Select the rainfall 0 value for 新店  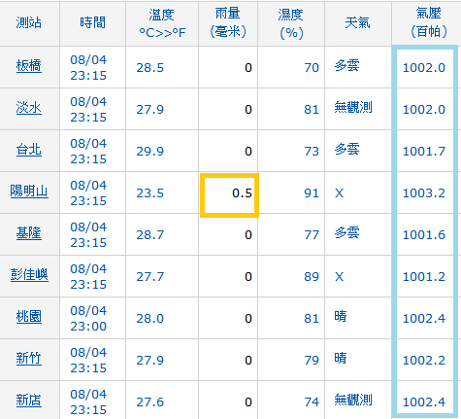tap(248, 402)
